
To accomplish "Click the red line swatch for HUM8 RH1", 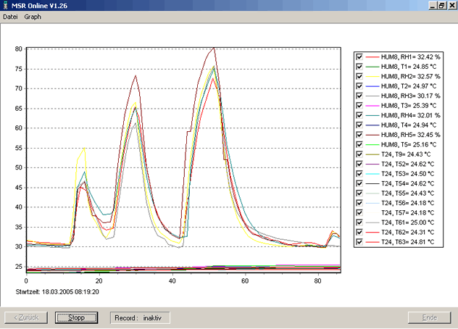I will (x=372, y=57).
